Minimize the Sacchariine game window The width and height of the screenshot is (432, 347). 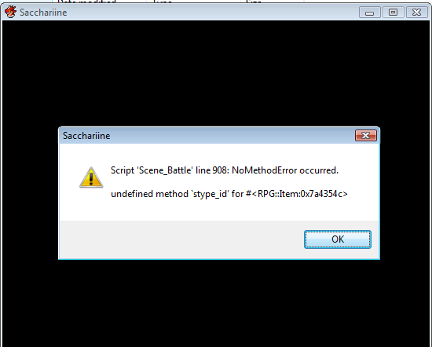(x=370, y=13)
